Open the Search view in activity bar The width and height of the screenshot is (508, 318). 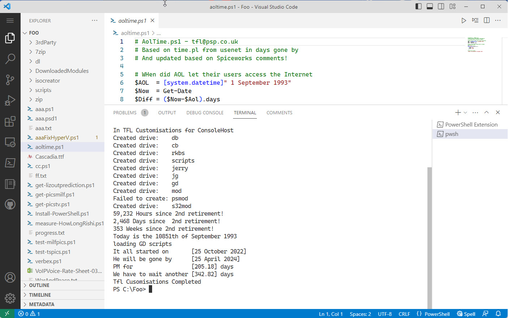tap(10, 58)
